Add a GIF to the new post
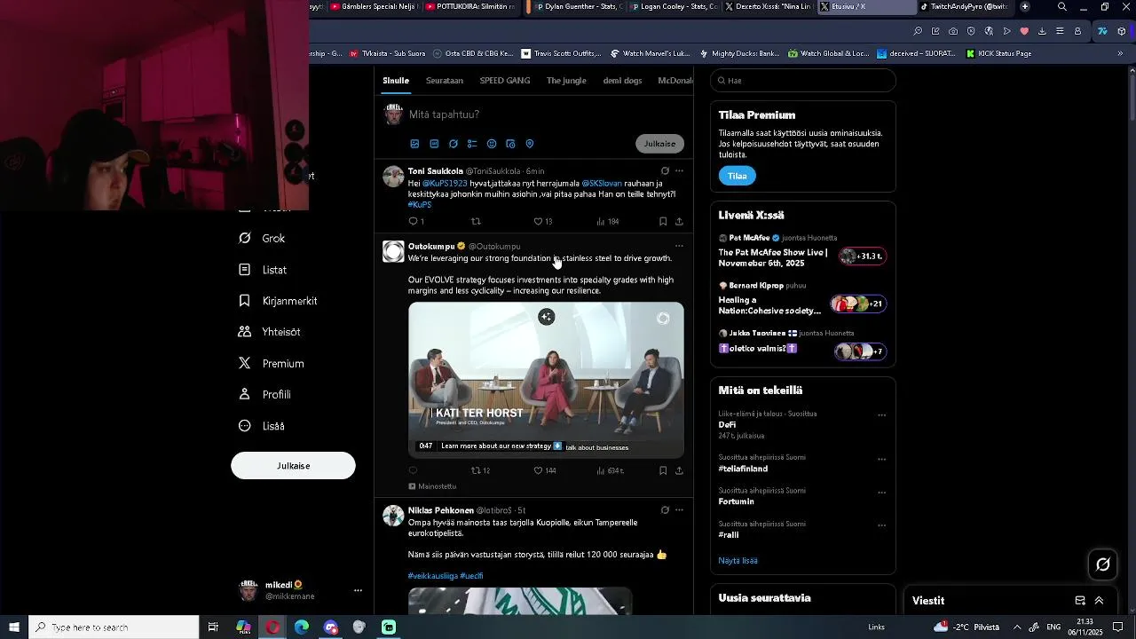This screenshot has height=639, width=1136. 434,144
